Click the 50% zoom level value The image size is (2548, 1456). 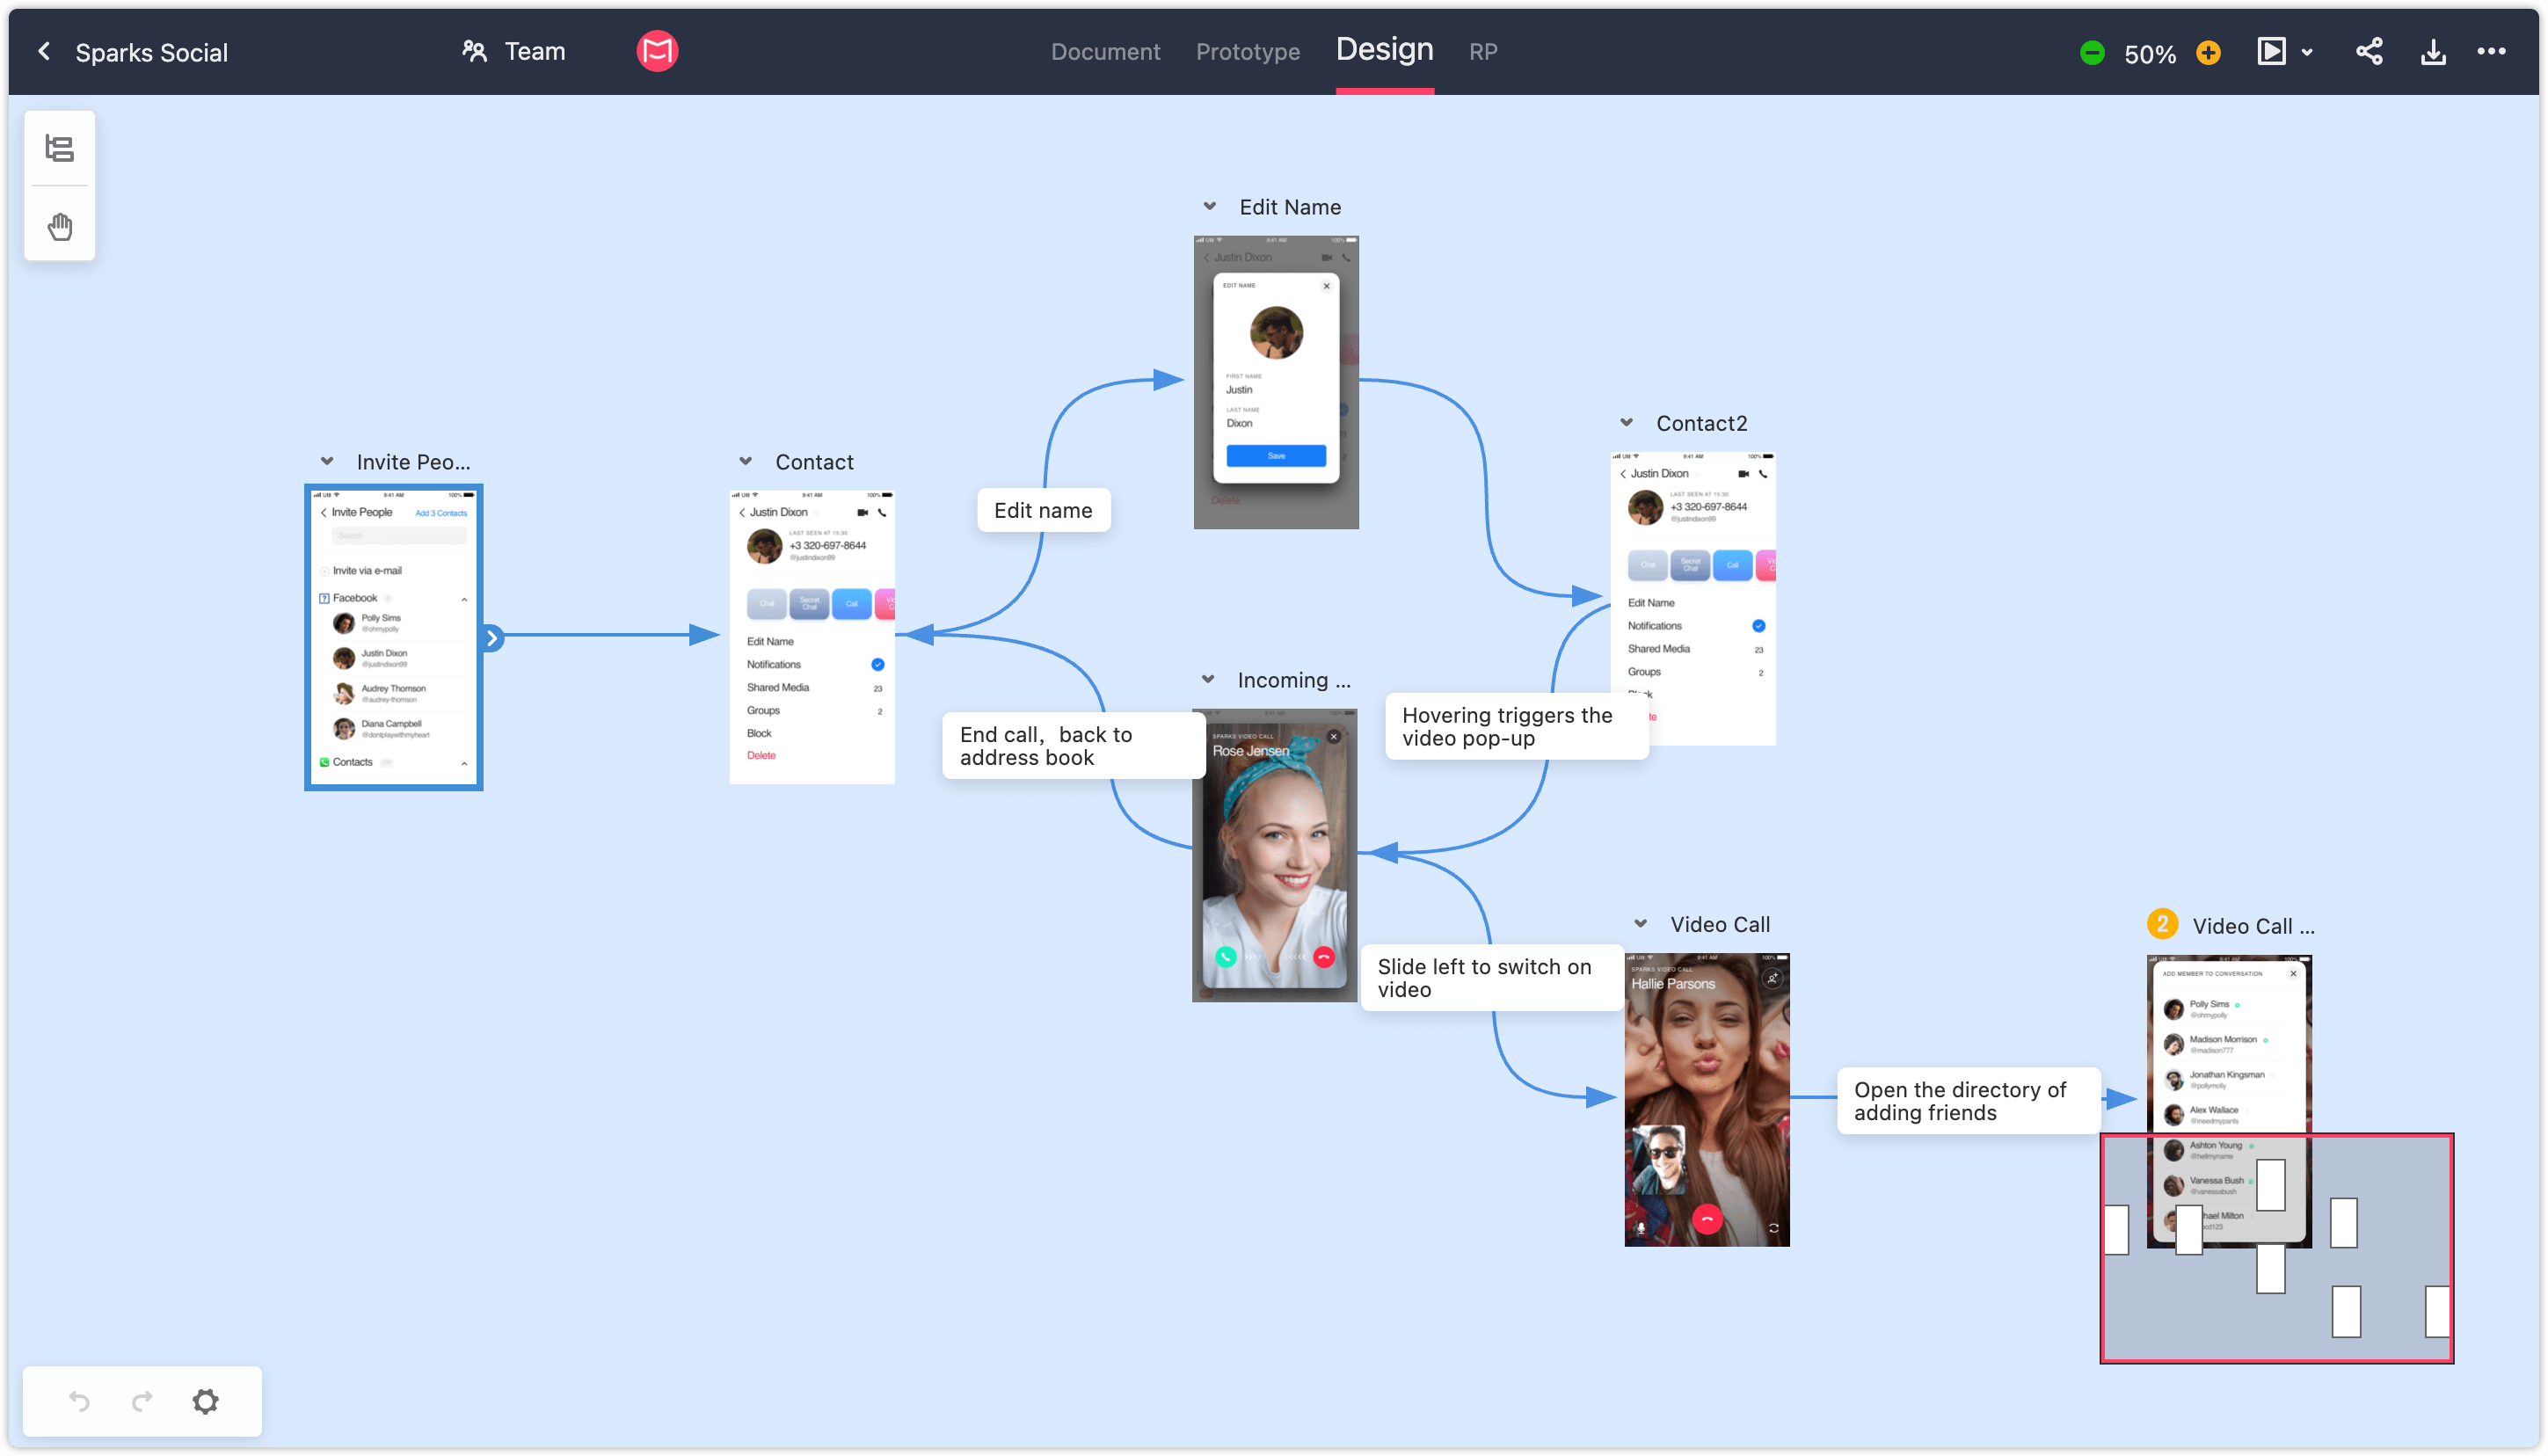point(2149,54)
